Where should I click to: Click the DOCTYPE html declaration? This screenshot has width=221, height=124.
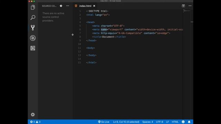pyautogui.click(x=97, y=11)
